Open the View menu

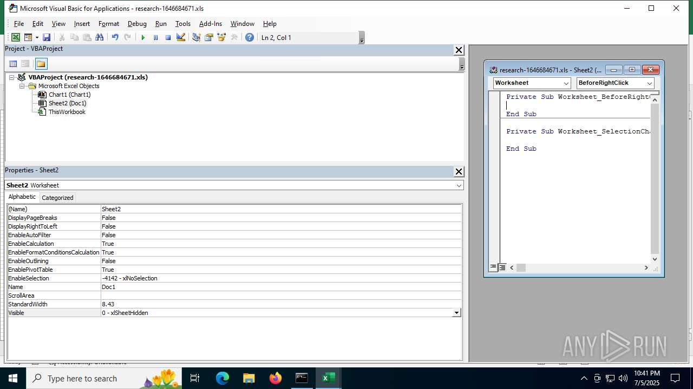pyautogui.click(x=58, y=24)
